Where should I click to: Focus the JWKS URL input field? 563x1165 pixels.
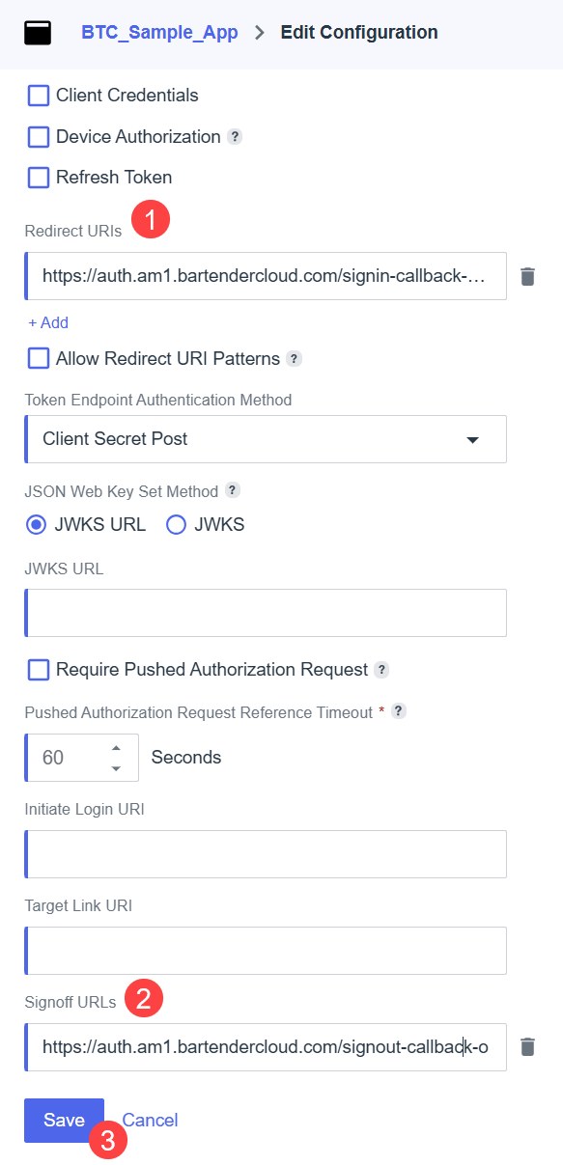coord(266,613)
